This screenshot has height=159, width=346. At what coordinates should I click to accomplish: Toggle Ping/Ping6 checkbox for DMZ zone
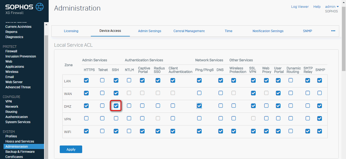(199, 106)
